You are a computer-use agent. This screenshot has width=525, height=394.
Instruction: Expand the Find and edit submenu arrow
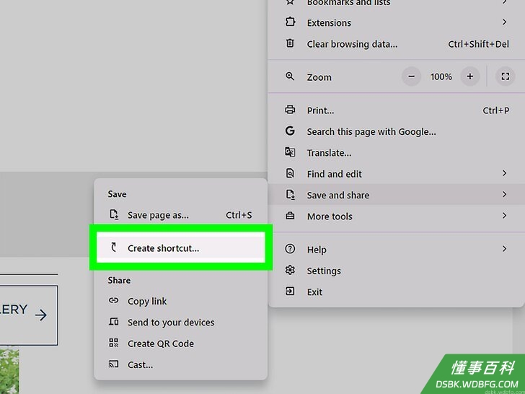pos(504,173)
